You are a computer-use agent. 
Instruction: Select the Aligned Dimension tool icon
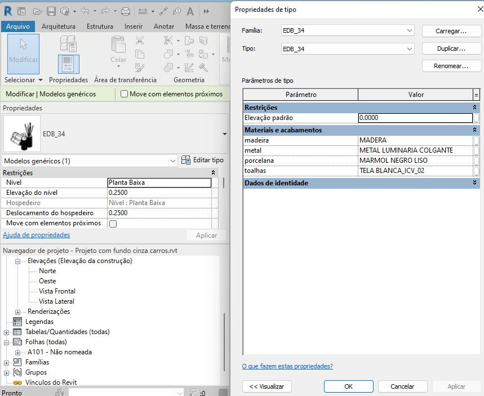pyautogui.click(x=163, y=11)
